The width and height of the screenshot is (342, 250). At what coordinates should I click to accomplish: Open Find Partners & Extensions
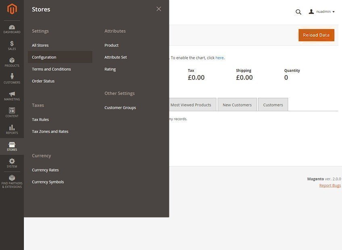(x=12, y=182)
